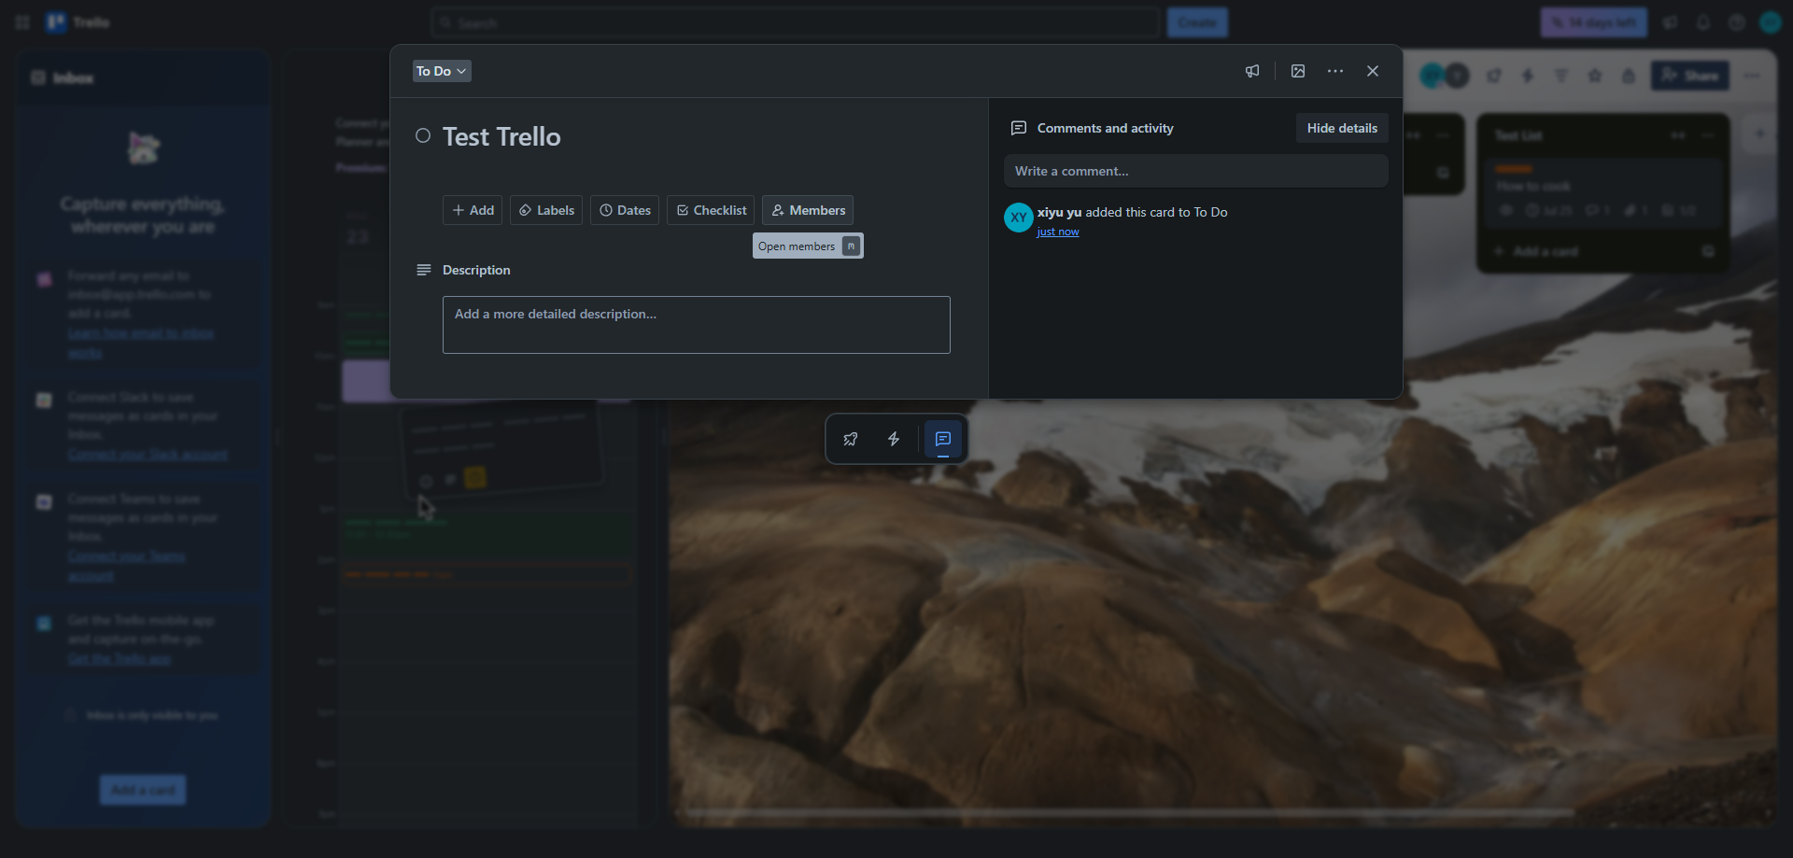Collapse the Test List column
The image size is (1793, 858).
pos(1678,135)
